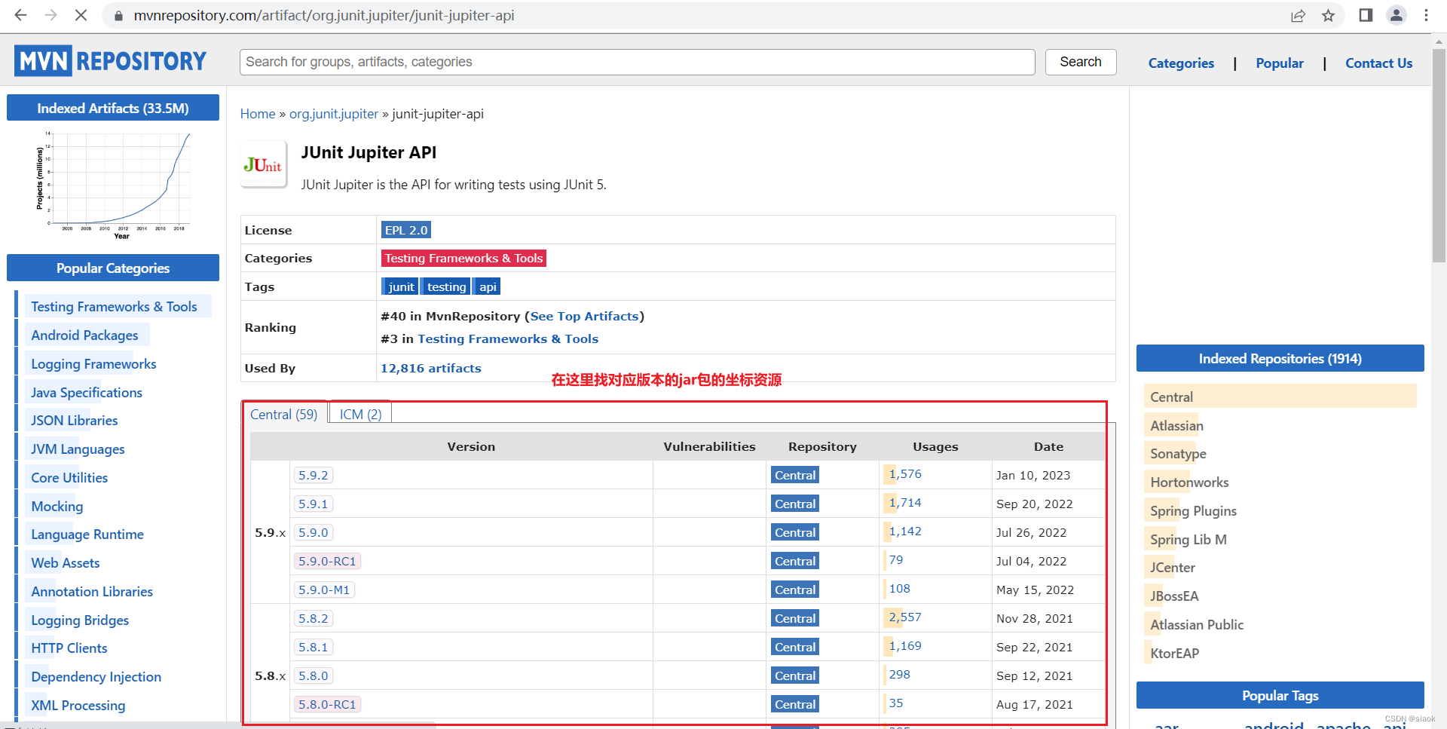1447x729 pixels.
Task: Open the JVM Languages category
Action: pos(78,449)
